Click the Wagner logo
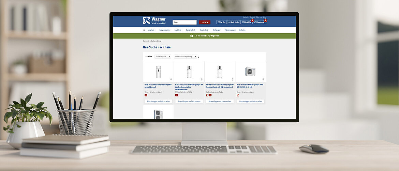Screen dimensions: 399x171 pyautogui.click(x=147, y=21)
